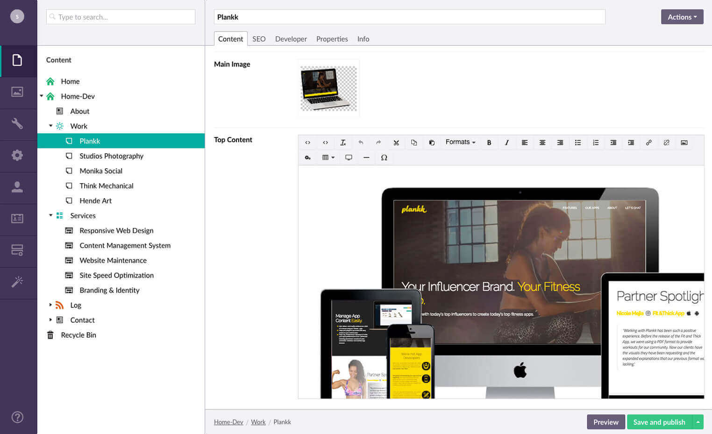Viewport: 712px width, 434px height.
Task: Remove link with unlink icon
Action: [x=667, y=142]
